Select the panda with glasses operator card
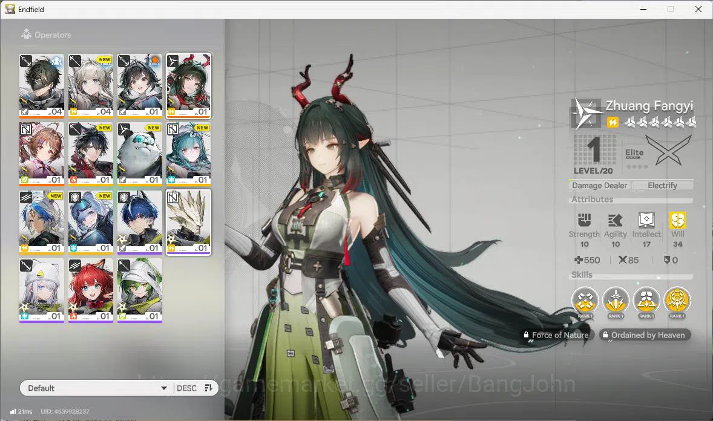 pyautogui.click(x=140, y=154)
